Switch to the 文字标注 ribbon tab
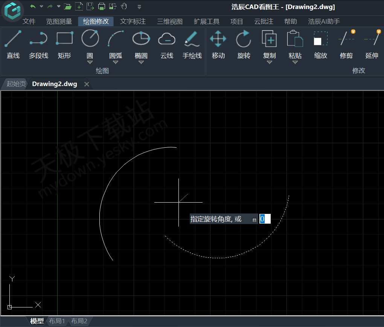The height and width of the screenshot is (327, 384). (133, 21)
